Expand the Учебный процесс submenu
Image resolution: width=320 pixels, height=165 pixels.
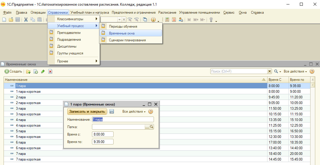[74, 26]
